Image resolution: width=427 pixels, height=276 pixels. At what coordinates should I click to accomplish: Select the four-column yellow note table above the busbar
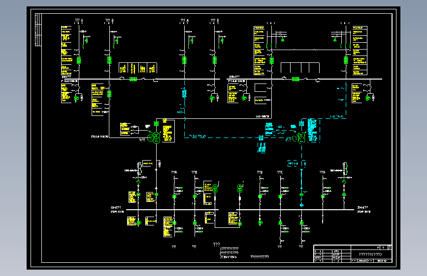138,68
